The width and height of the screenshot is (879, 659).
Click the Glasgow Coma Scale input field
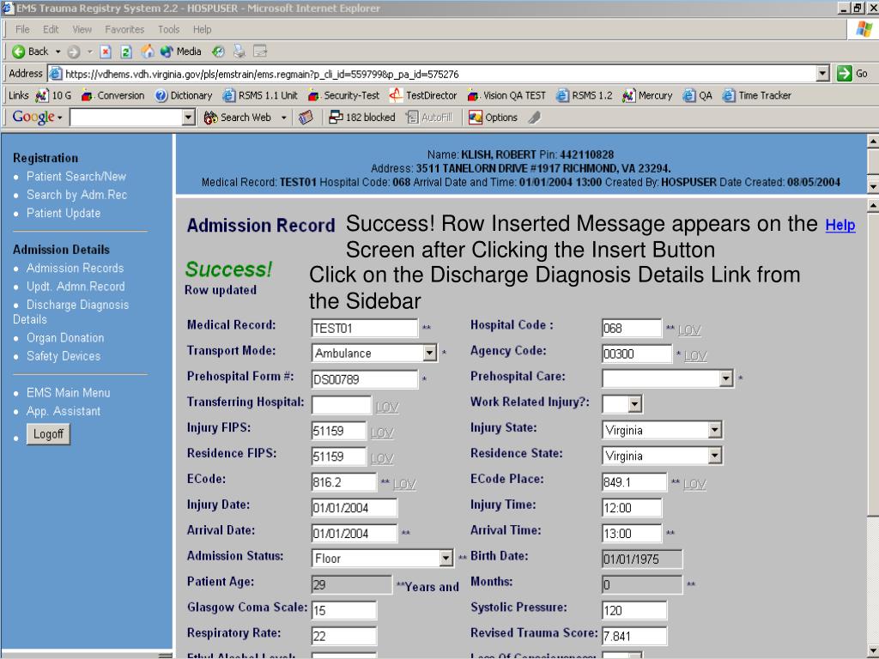point(343,611)
